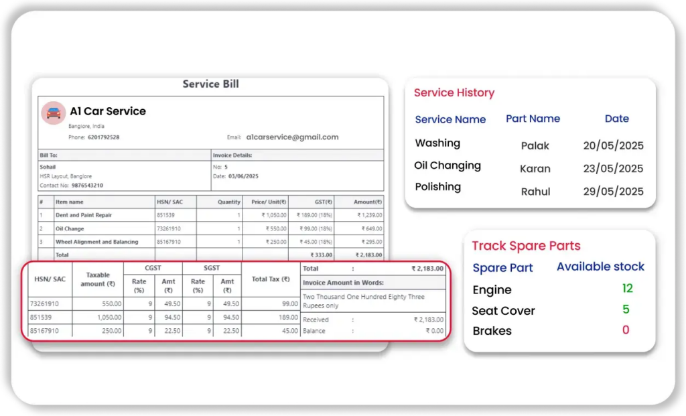Click the date 29/05/2025 in Service History
Viewport: 686px width, 416px height.
coord(612,192)
